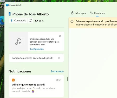Click the 38 % battery indicator
Viewport: 117px width, 98px height.
(39, 21)
